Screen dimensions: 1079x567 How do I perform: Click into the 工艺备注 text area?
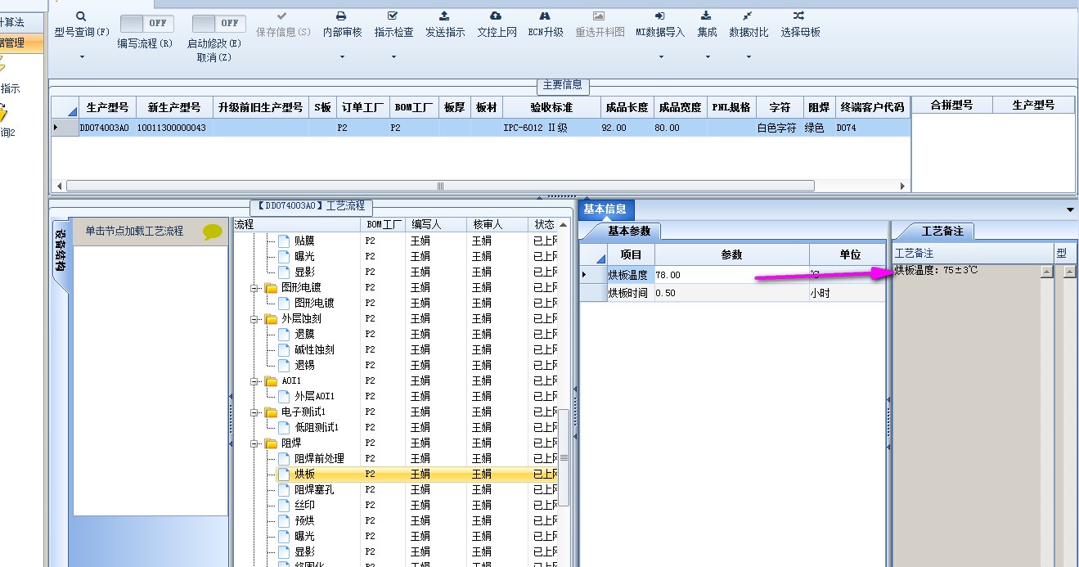pos(965,417)
